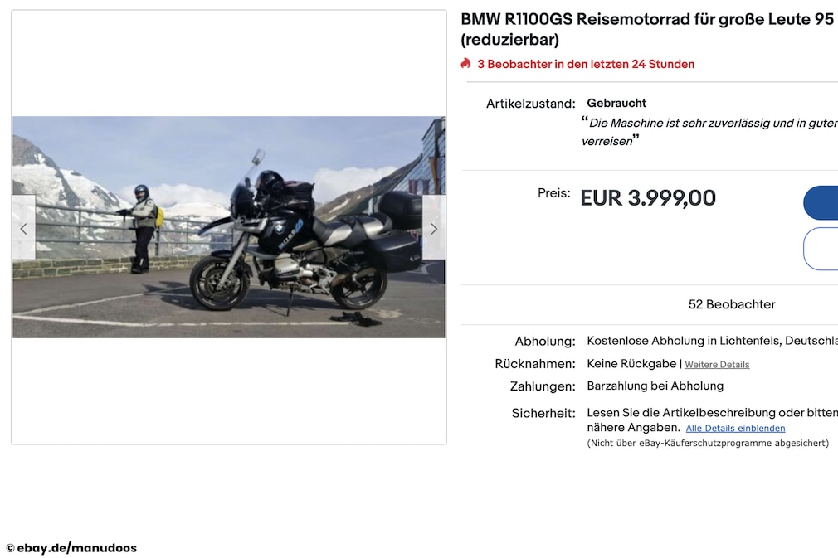Open the BMW motorcycle main photo
The image size is (838, 558).
pyautogui.click(x=229, y=227)
